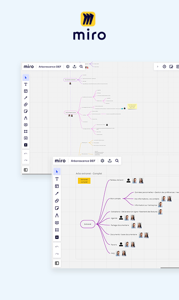Select the Comment tool in the upper window
Screen dimensions: 179x300
pos(26,125)
